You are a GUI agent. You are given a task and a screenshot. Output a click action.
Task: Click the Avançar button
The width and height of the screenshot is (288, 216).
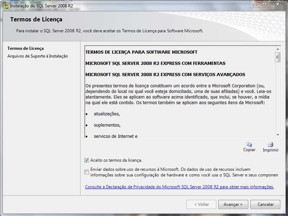[233, 204]
